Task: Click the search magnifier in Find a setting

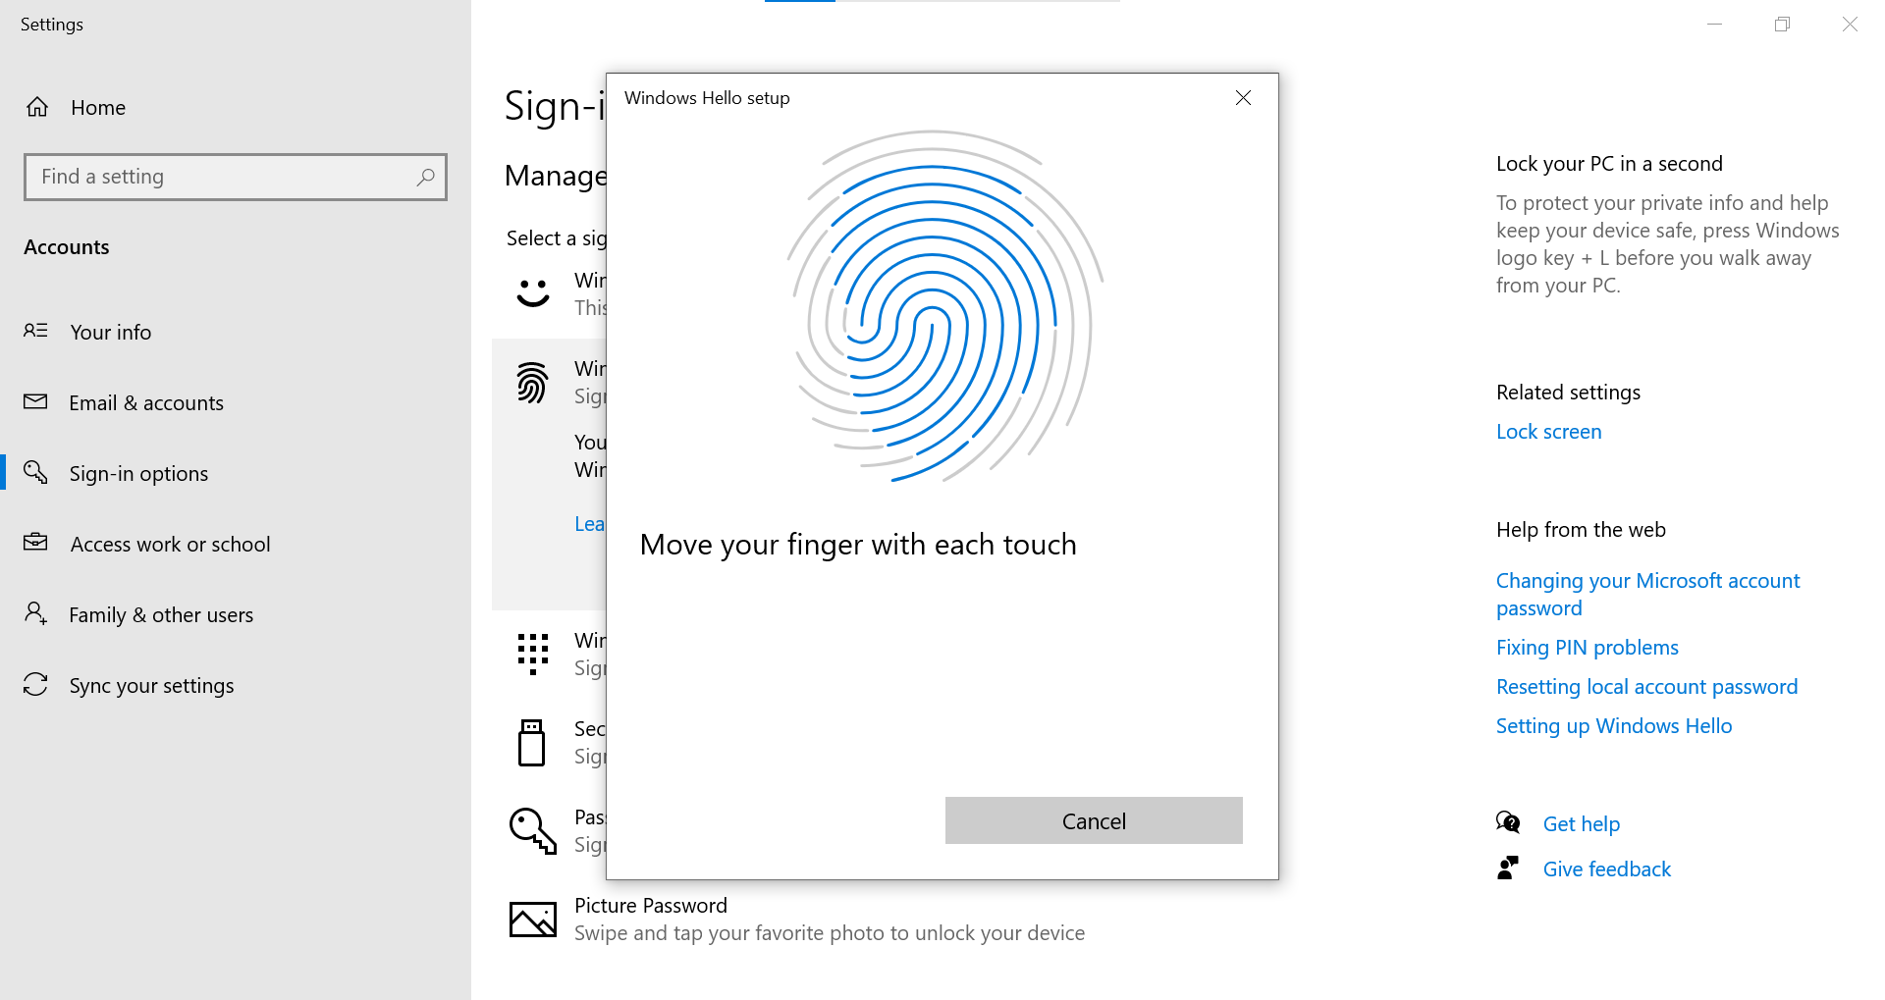Action: click(426, 177)
